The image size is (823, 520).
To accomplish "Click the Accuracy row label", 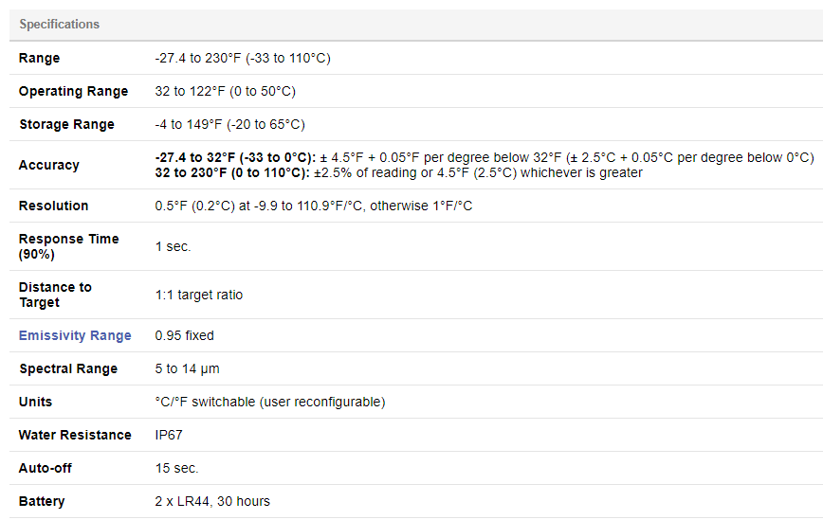I will [48, 165].
